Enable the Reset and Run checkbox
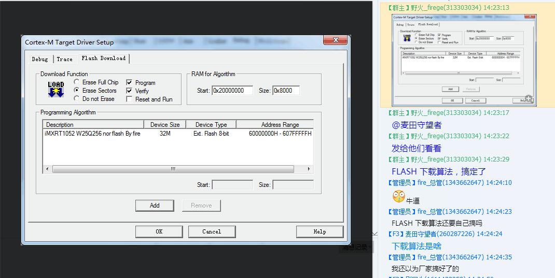This screenshot has width=555, height=278. pyautogui.click(x=130, y=99)
